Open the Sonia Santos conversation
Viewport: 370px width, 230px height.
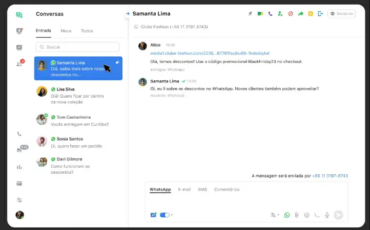point(78,142)
